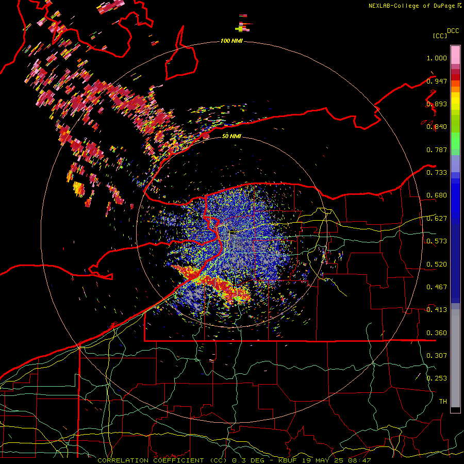Image resolution: width=464 pixels, height=464 pixels.
Task: Click the 0.680 scale value
Action: (437, 195)
